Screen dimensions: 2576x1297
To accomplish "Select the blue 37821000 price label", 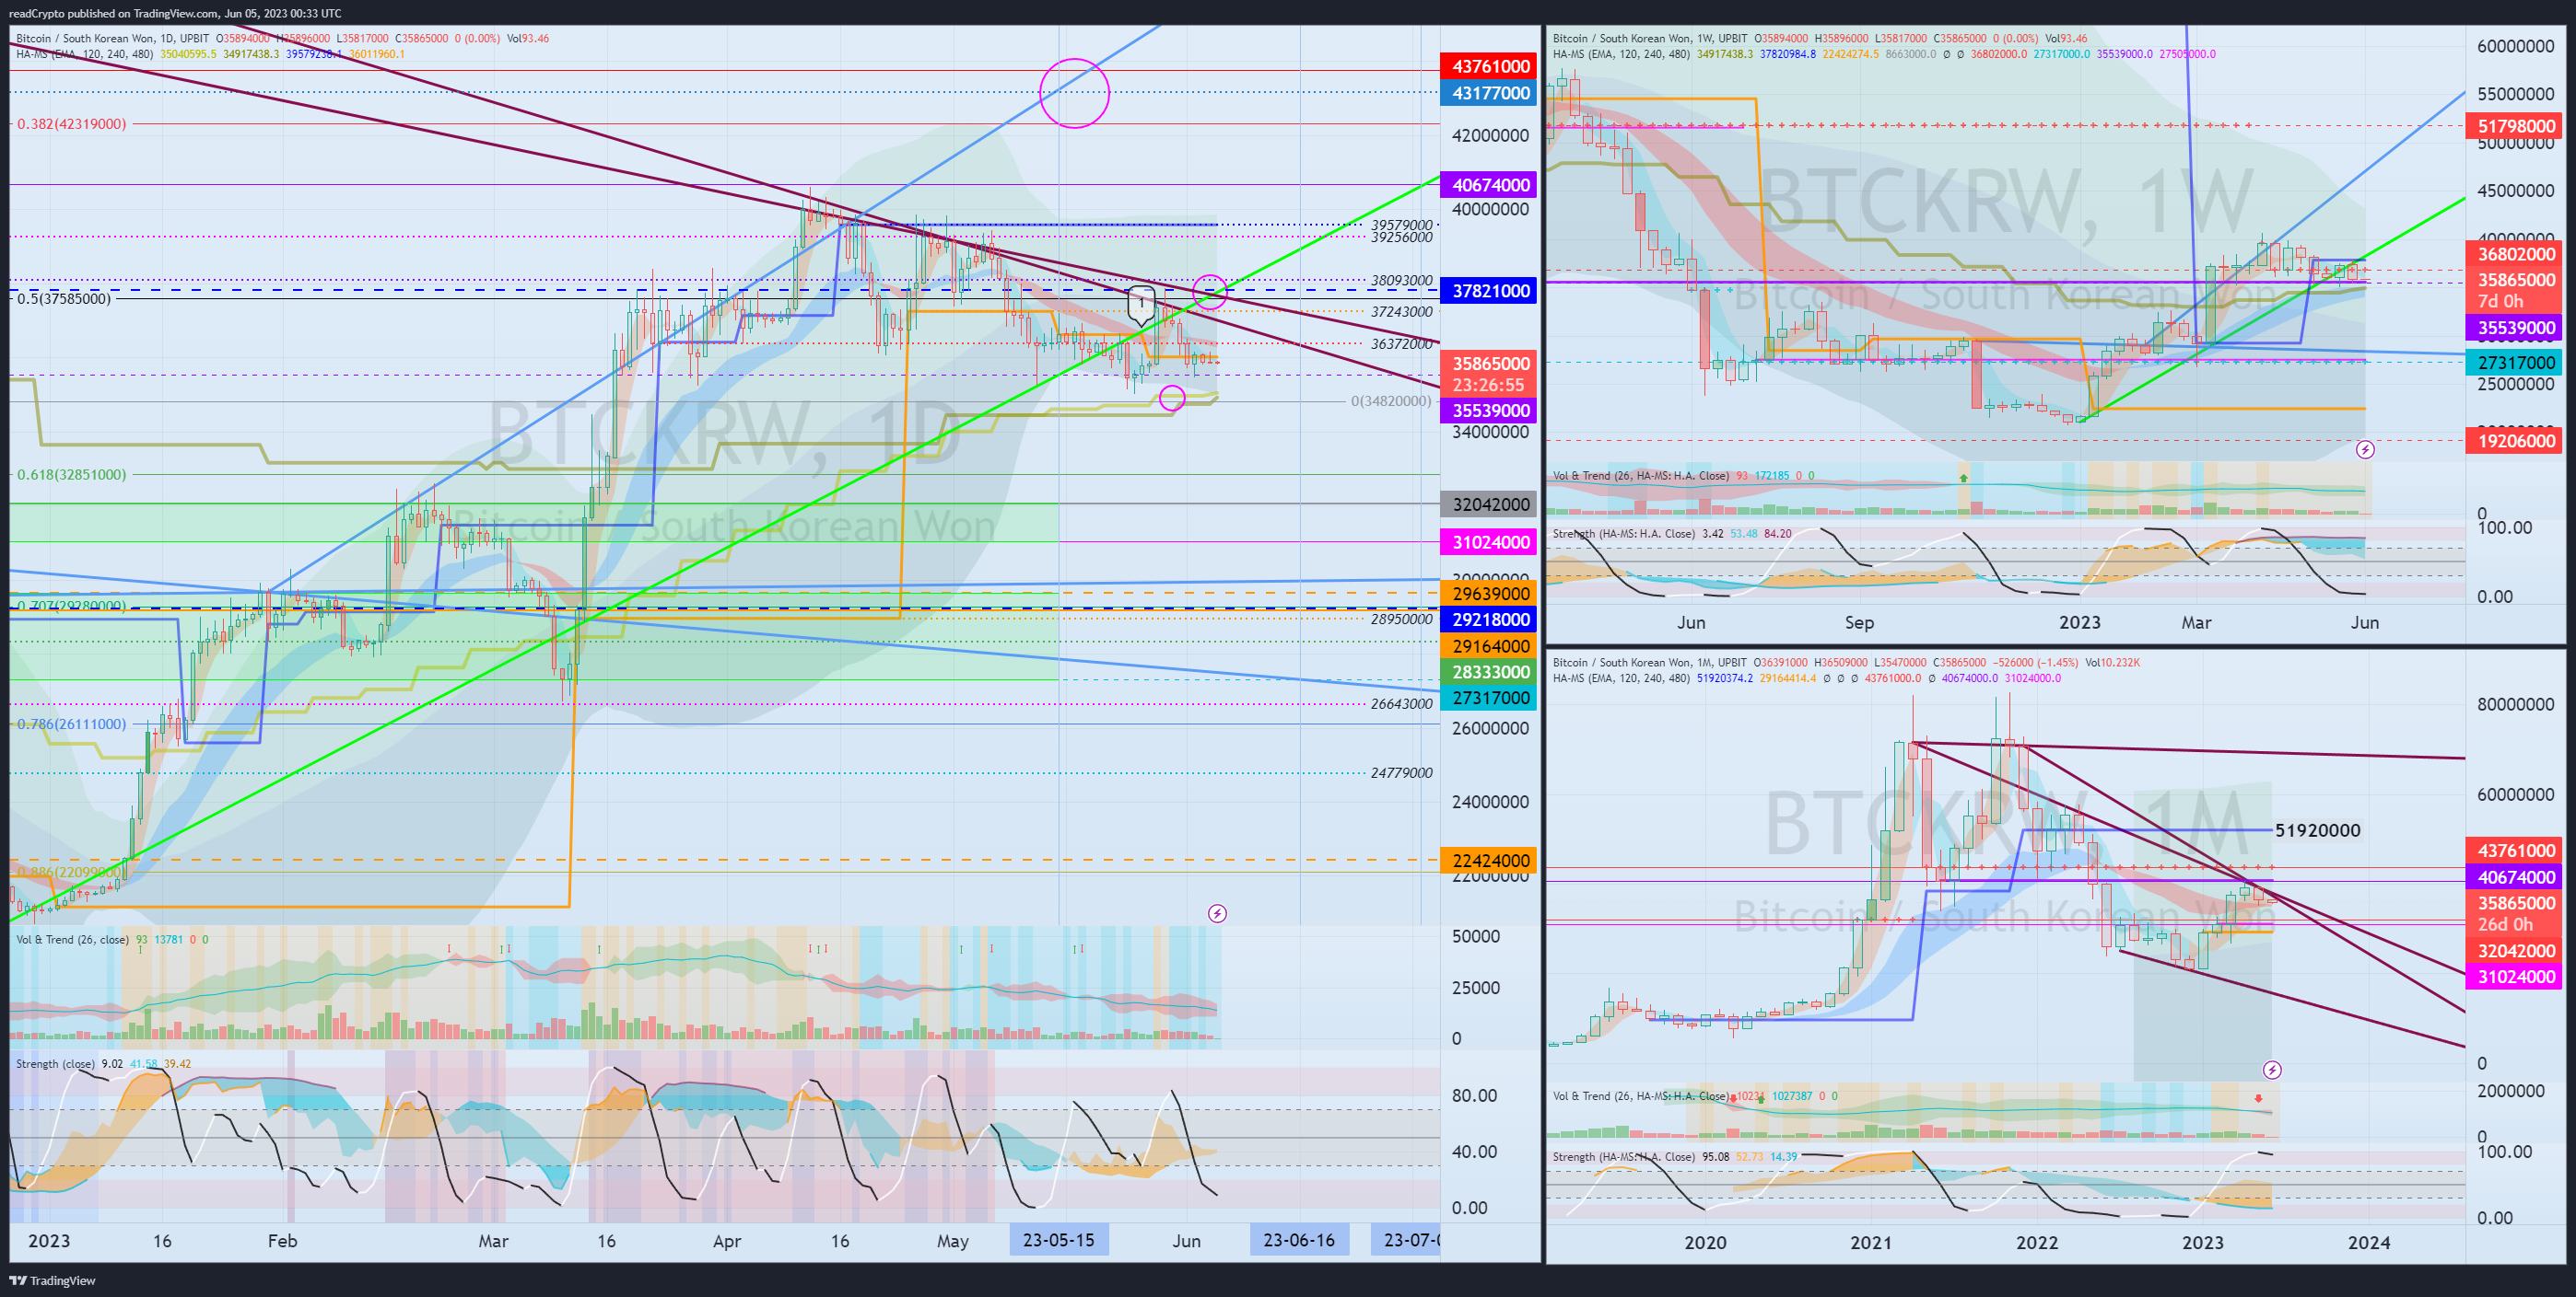I will 1489,291.
